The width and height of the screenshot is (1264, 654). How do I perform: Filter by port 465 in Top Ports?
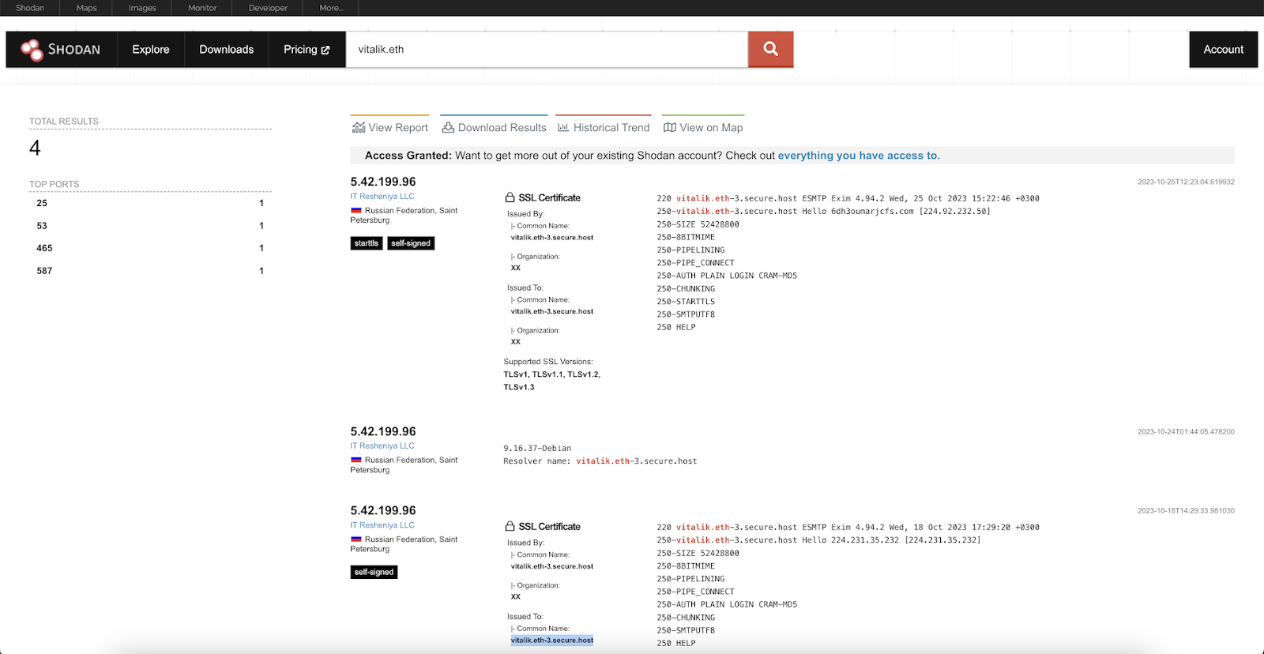(44, 248)
